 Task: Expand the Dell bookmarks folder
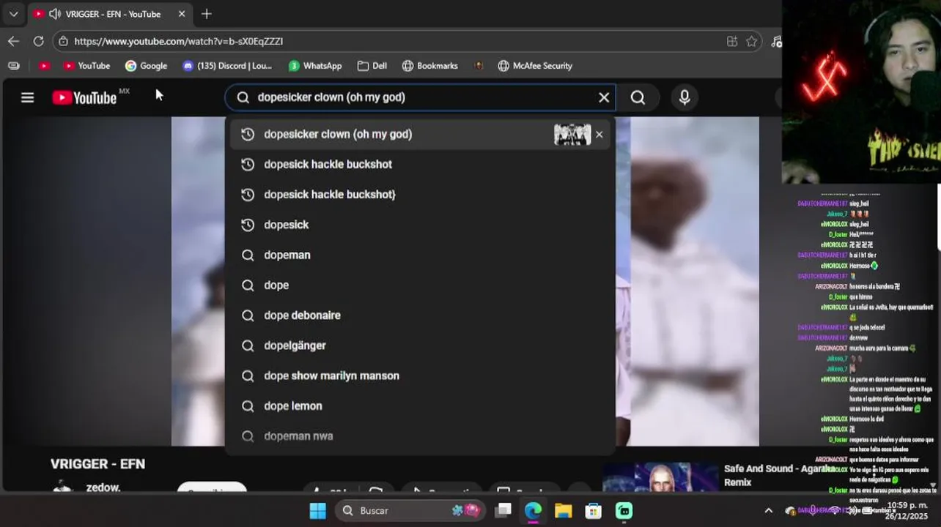coord(372,66)
